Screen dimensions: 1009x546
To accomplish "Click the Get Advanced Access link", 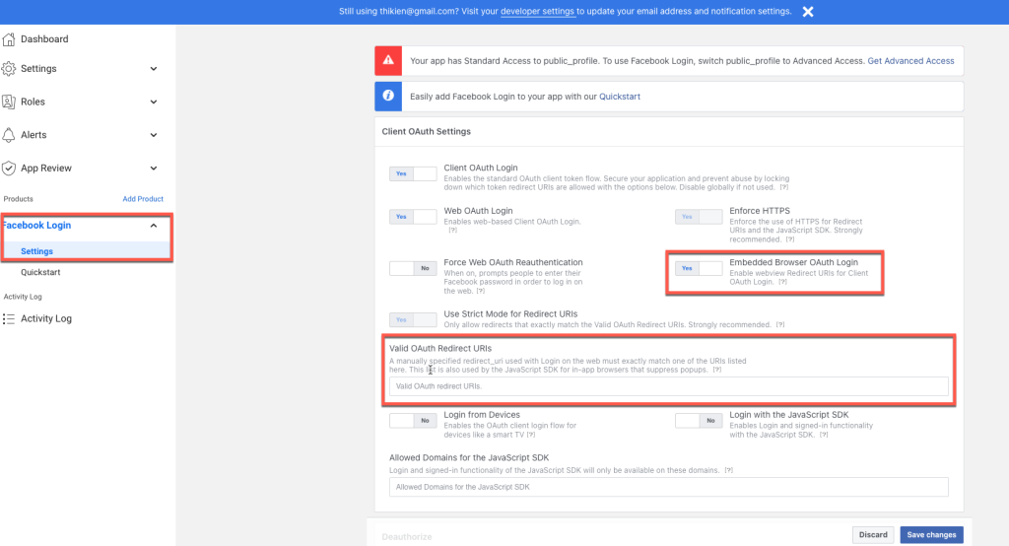I will click(x=910, y=61).
